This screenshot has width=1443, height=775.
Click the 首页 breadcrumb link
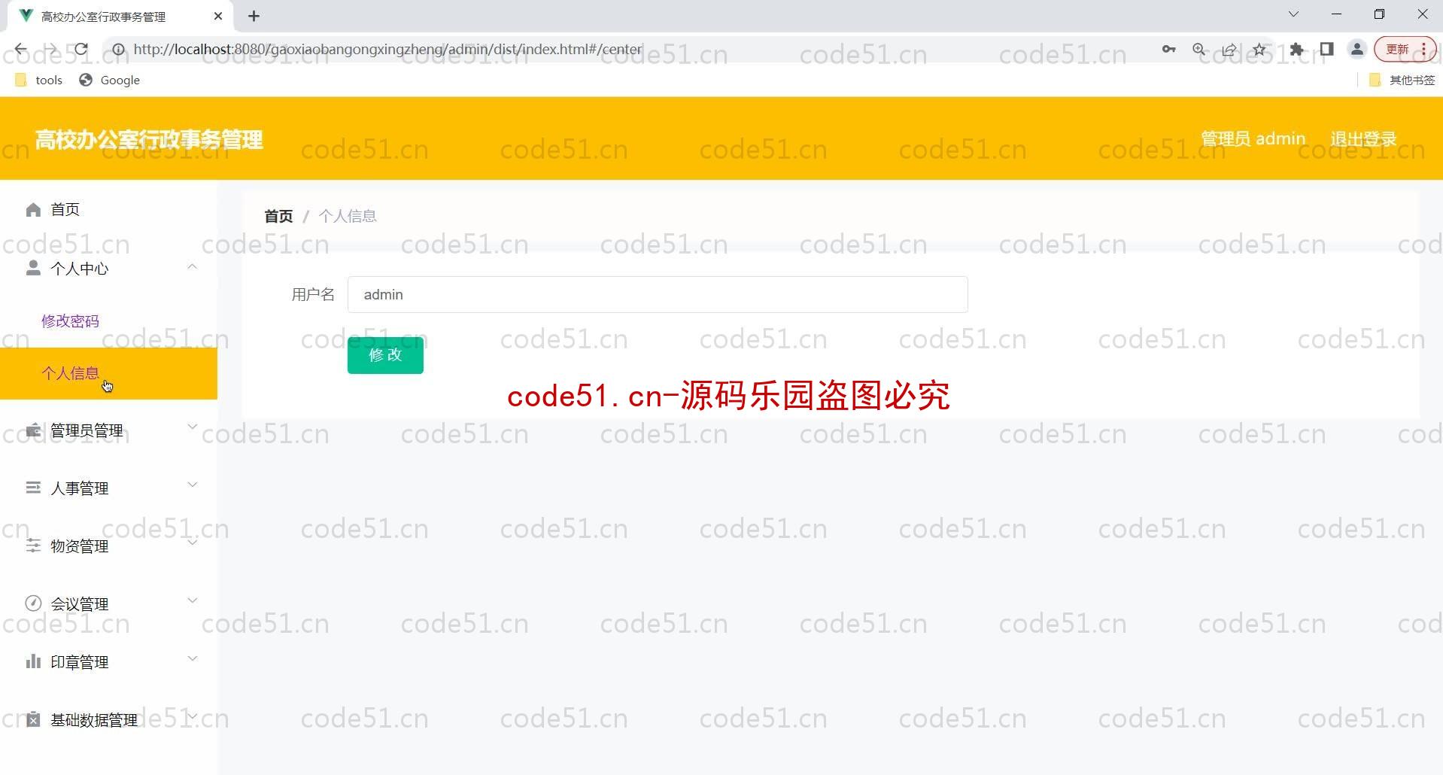click(278, 216)
